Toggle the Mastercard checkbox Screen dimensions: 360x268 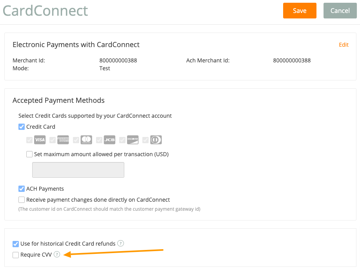[x=76, y=140]
